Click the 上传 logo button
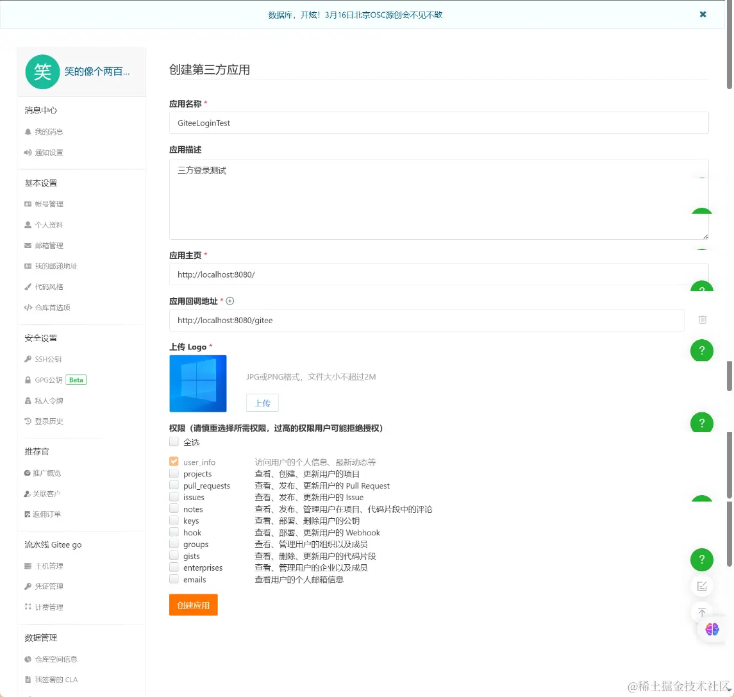The height and width of the screenshot is (697, 734). coord(262,403)
